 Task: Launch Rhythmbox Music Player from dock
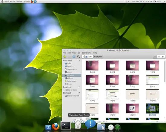(78, 124)
